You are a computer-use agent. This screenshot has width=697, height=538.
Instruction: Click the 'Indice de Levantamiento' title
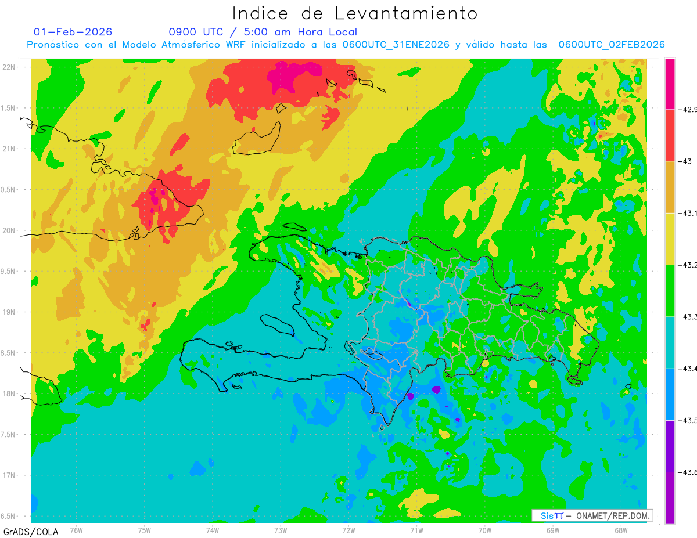354,13
